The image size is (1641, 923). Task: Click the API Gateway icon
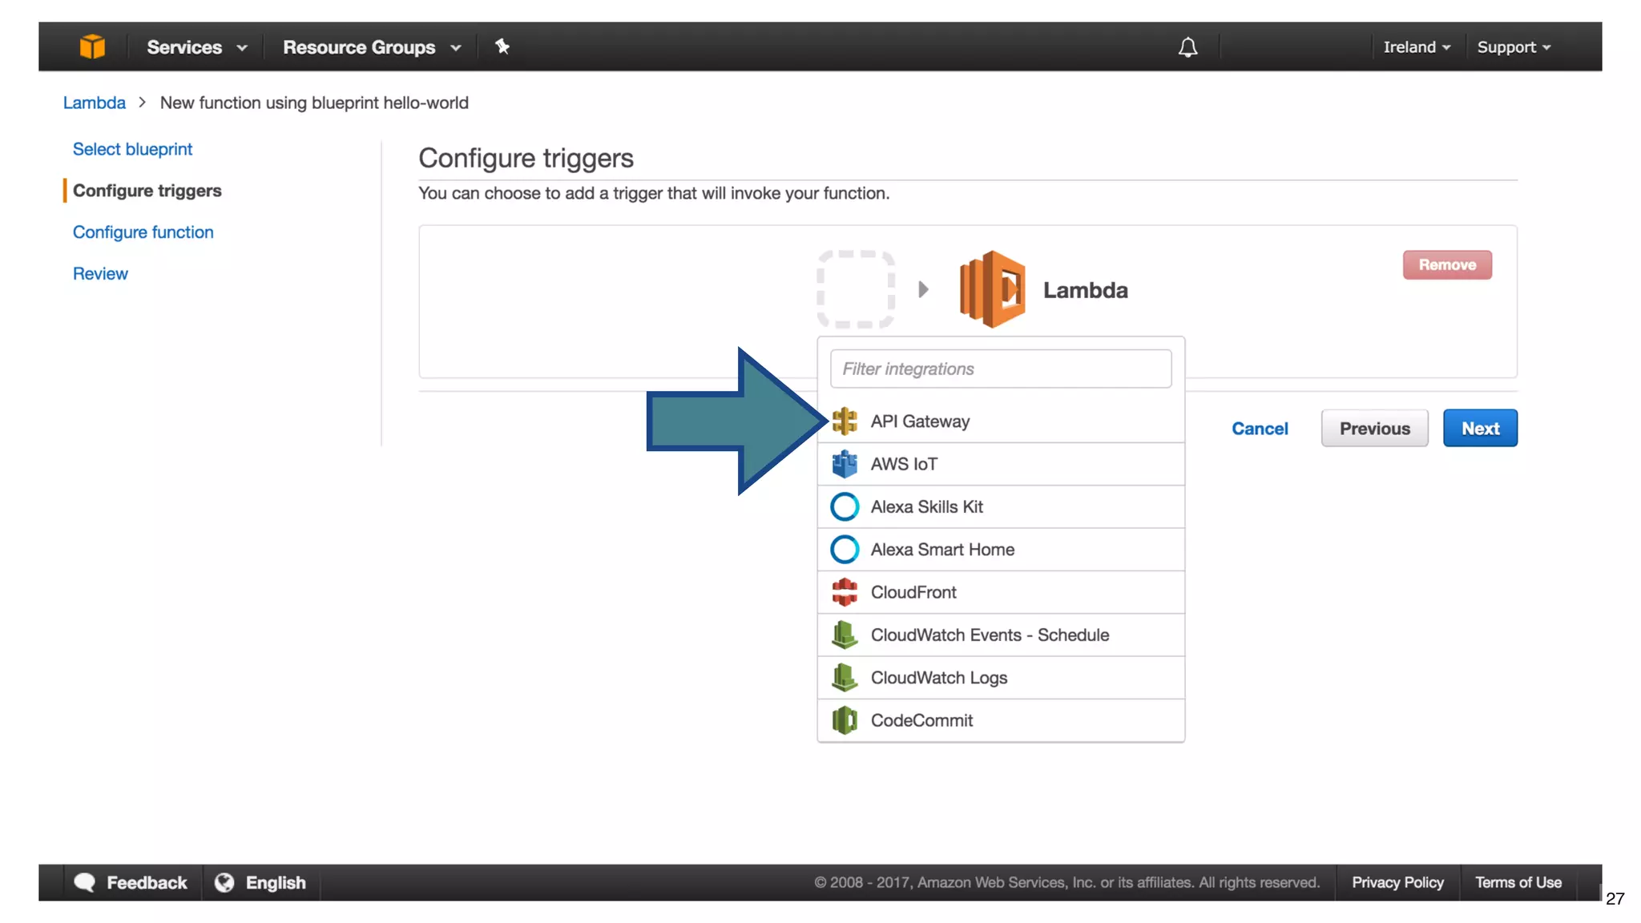(x=845, y=421)
